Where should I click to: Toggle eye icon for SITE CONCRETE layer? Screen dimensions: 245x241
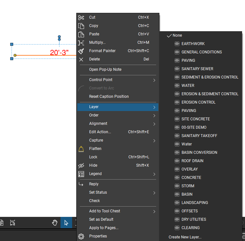click(x=177, y=119)
